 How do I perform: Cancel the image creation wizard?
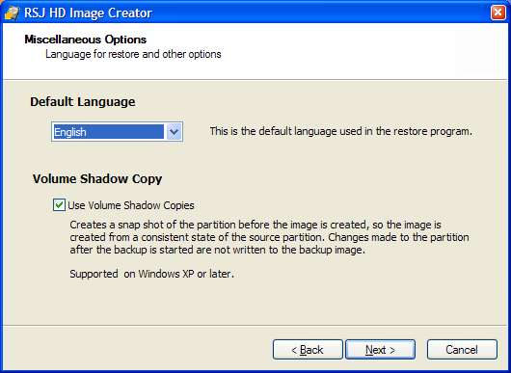tap(462, 350)
